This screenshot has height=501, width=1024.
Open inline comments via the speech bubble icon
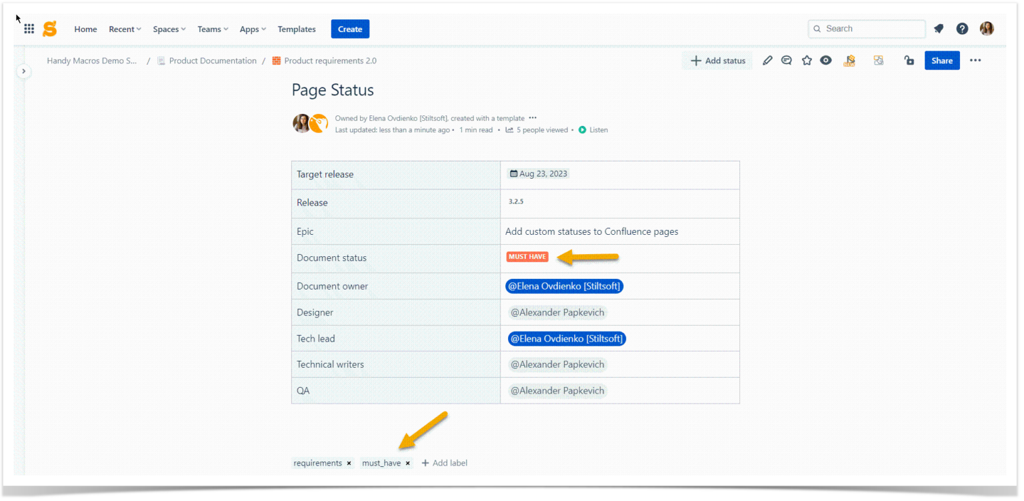[x=787, y=60]
